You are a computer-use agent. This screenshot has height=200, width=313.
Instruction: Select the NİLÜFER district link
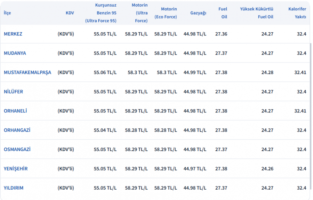click(13, 92)
